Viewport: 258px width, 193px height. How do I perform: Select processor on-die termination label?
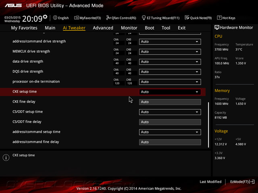tap(36, 82)
